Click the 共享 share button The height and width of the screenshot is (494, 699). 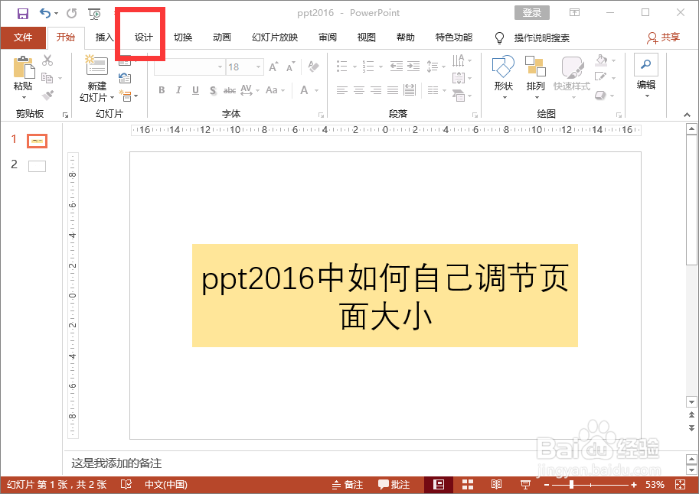(663, 38)
